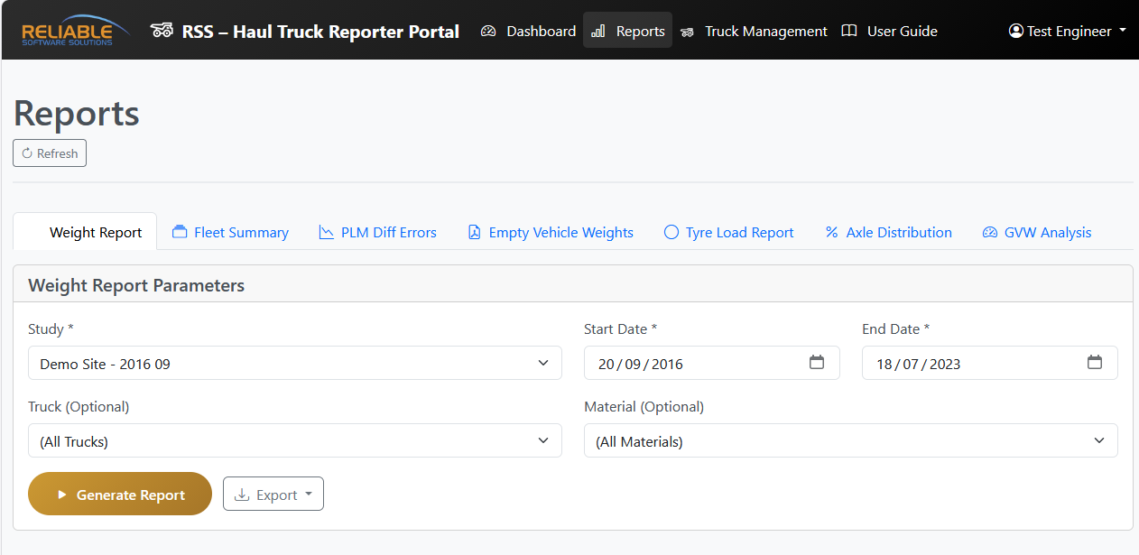Switch to the GVW Analysis tab
Viewport: 1139px width, 555px height.
[x=1037, y=232]
